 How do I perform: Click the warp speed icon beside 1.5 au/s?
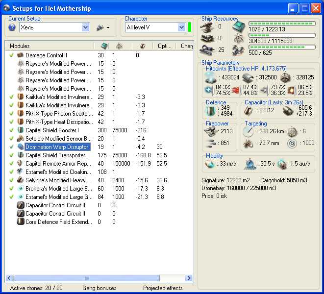point(282,164)
